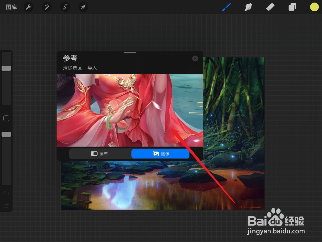Open the Actions wrench menu

(x=29, y=7)
